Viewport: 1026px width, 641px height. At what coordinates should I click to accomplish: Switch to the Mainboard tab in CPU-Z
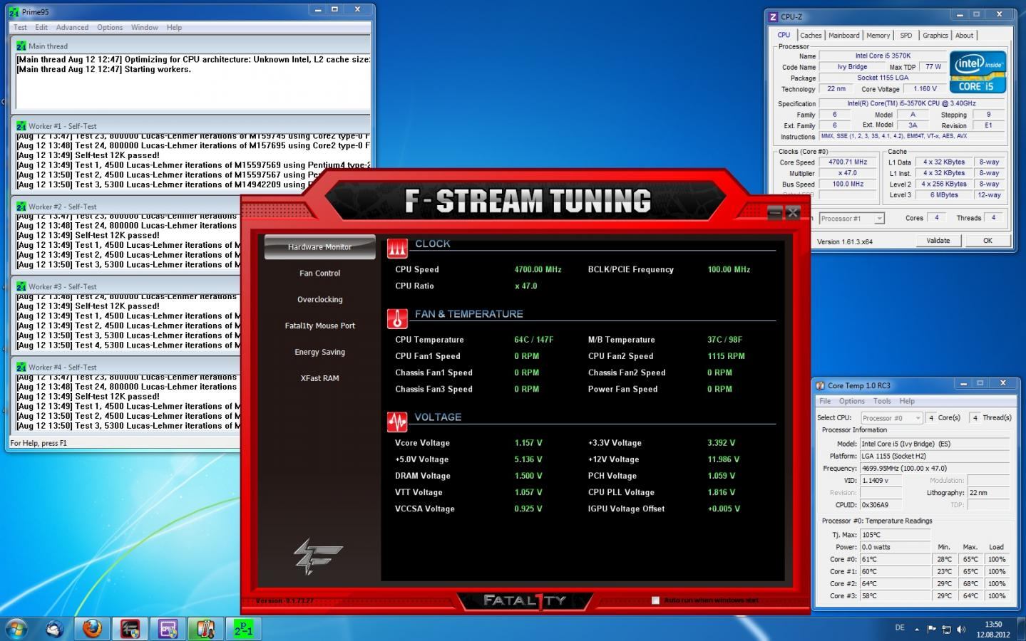843,35
